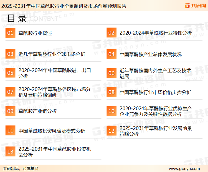This screenshot has height=172, width=208.
Task: Click the orange 11 number badge
Action: click(x=10, y=131)
